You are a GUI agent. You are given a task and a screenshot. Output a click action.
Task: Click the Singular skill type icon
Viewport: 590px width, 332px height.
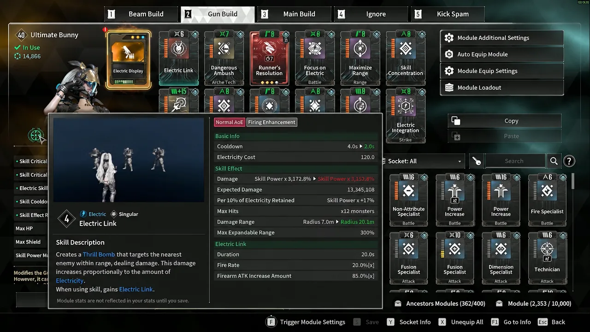coord(113,214)
